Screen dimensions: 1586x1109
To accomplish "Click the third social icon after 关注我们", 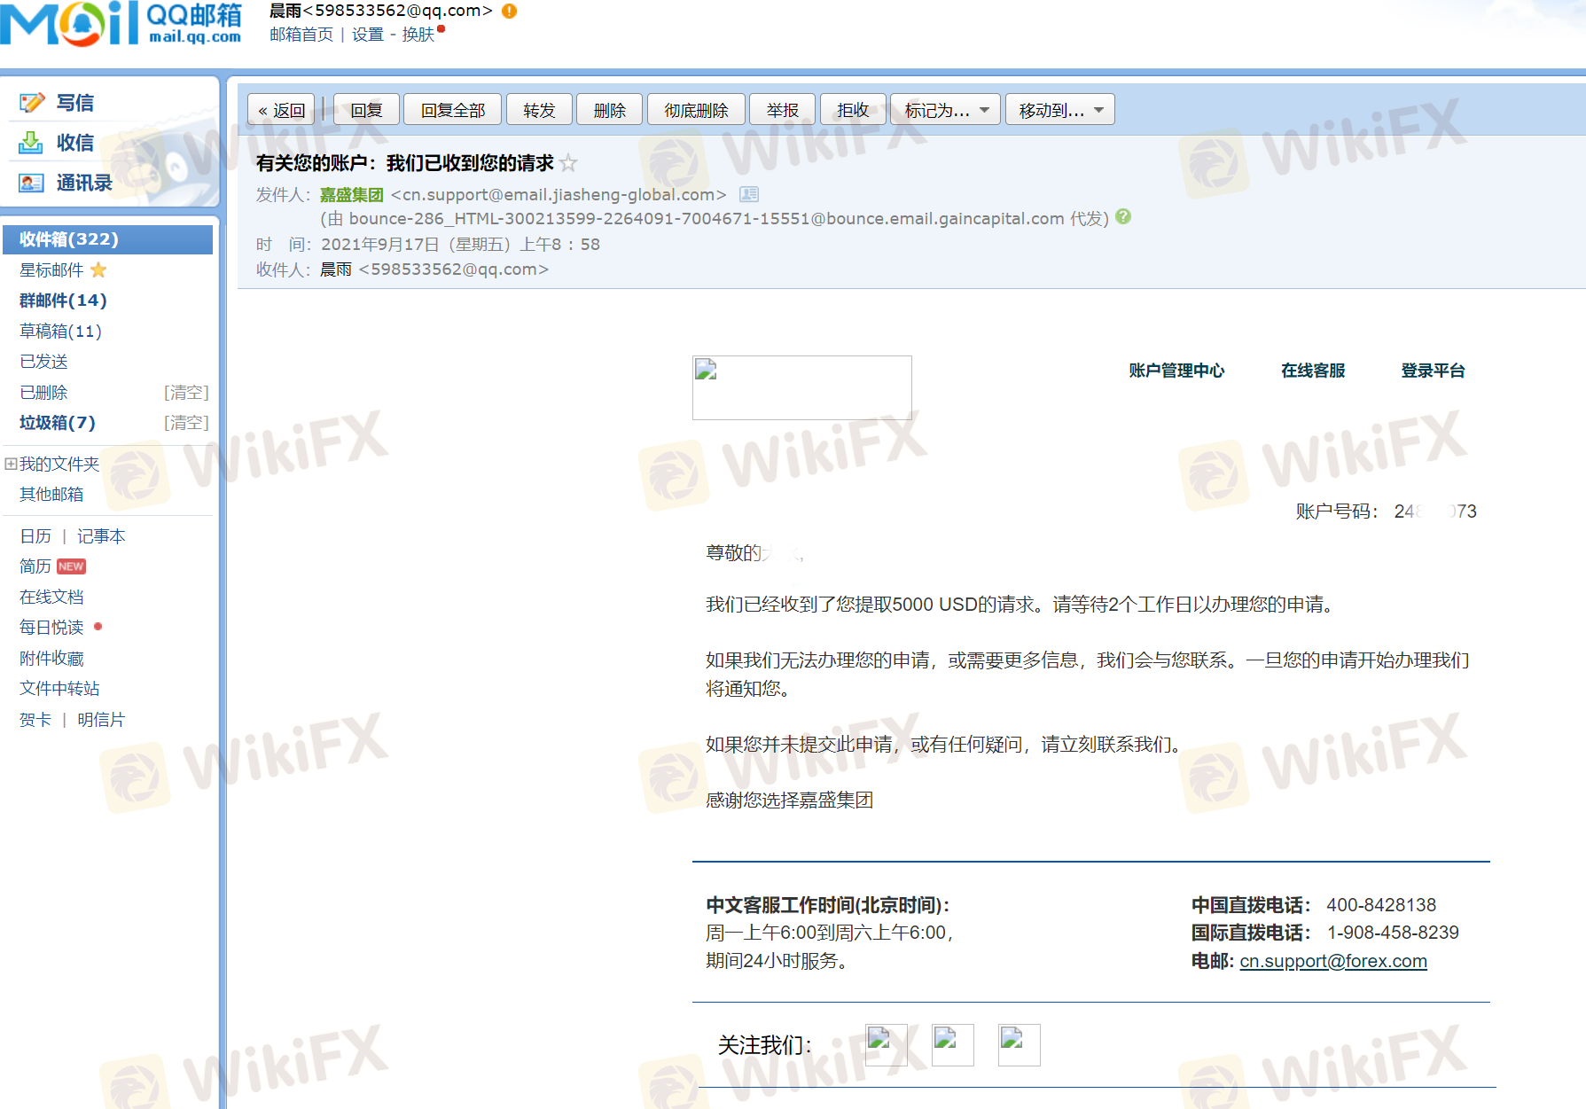I will coord(1020,1045).
